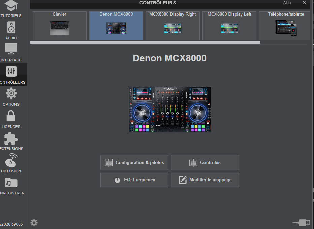The width and height of the screenshot is (314, 229).
Task: Open Extensions puzzle piece icon
Action: [x=11, y=138]
